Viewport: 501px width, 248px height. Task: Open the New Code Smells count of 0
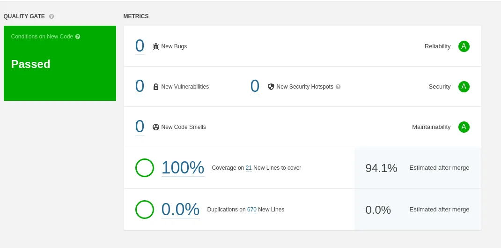click(x=140, y=127)
